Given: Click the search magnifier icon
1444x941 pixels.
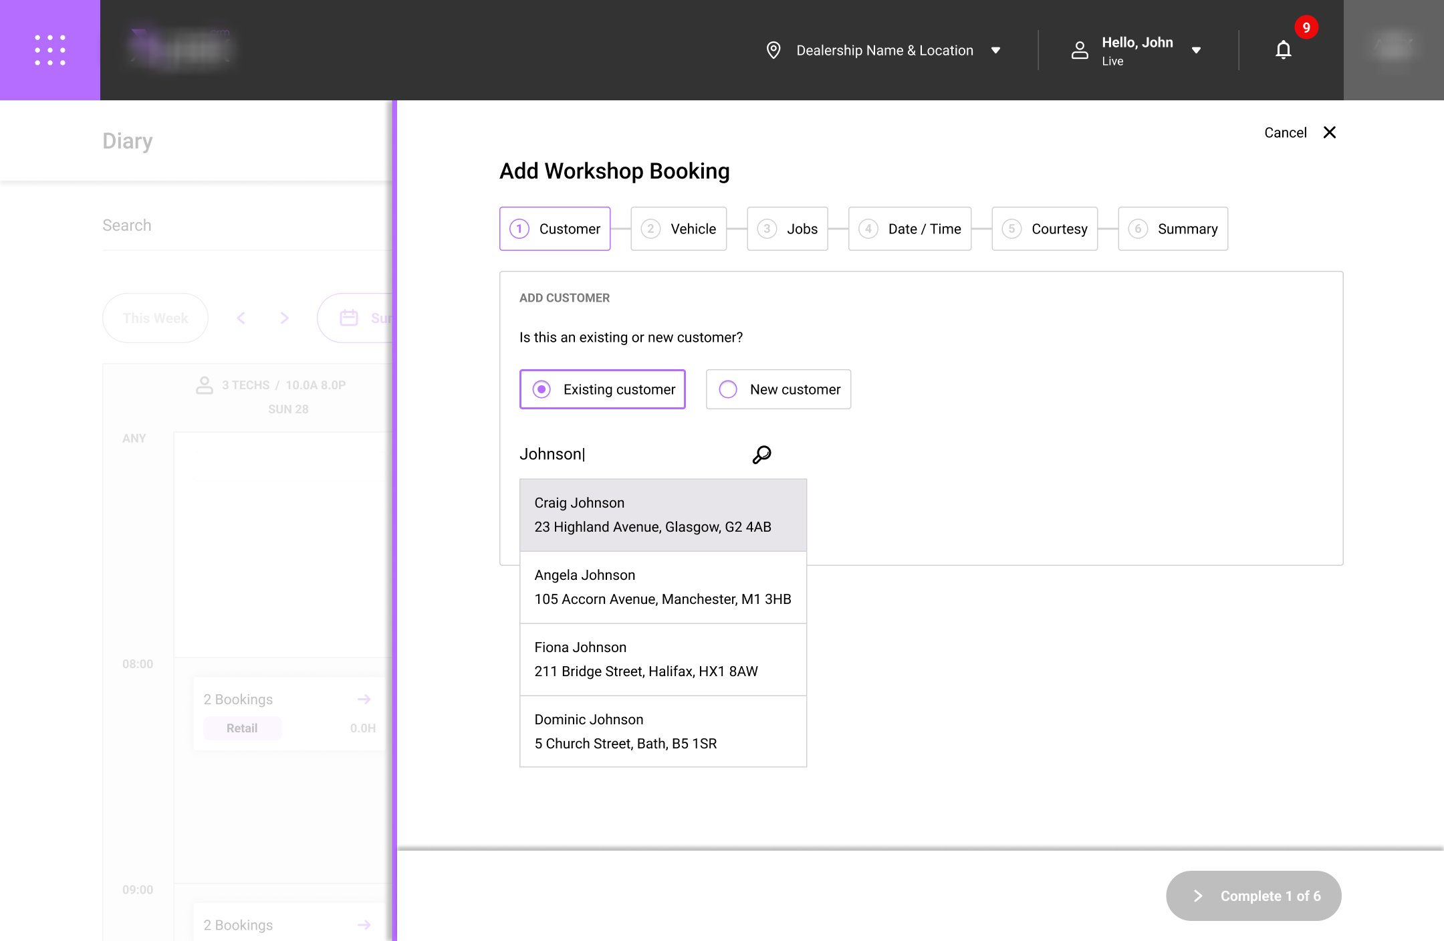Looking at the screenshot, I should pyautogui.click(x=761, y=455).
